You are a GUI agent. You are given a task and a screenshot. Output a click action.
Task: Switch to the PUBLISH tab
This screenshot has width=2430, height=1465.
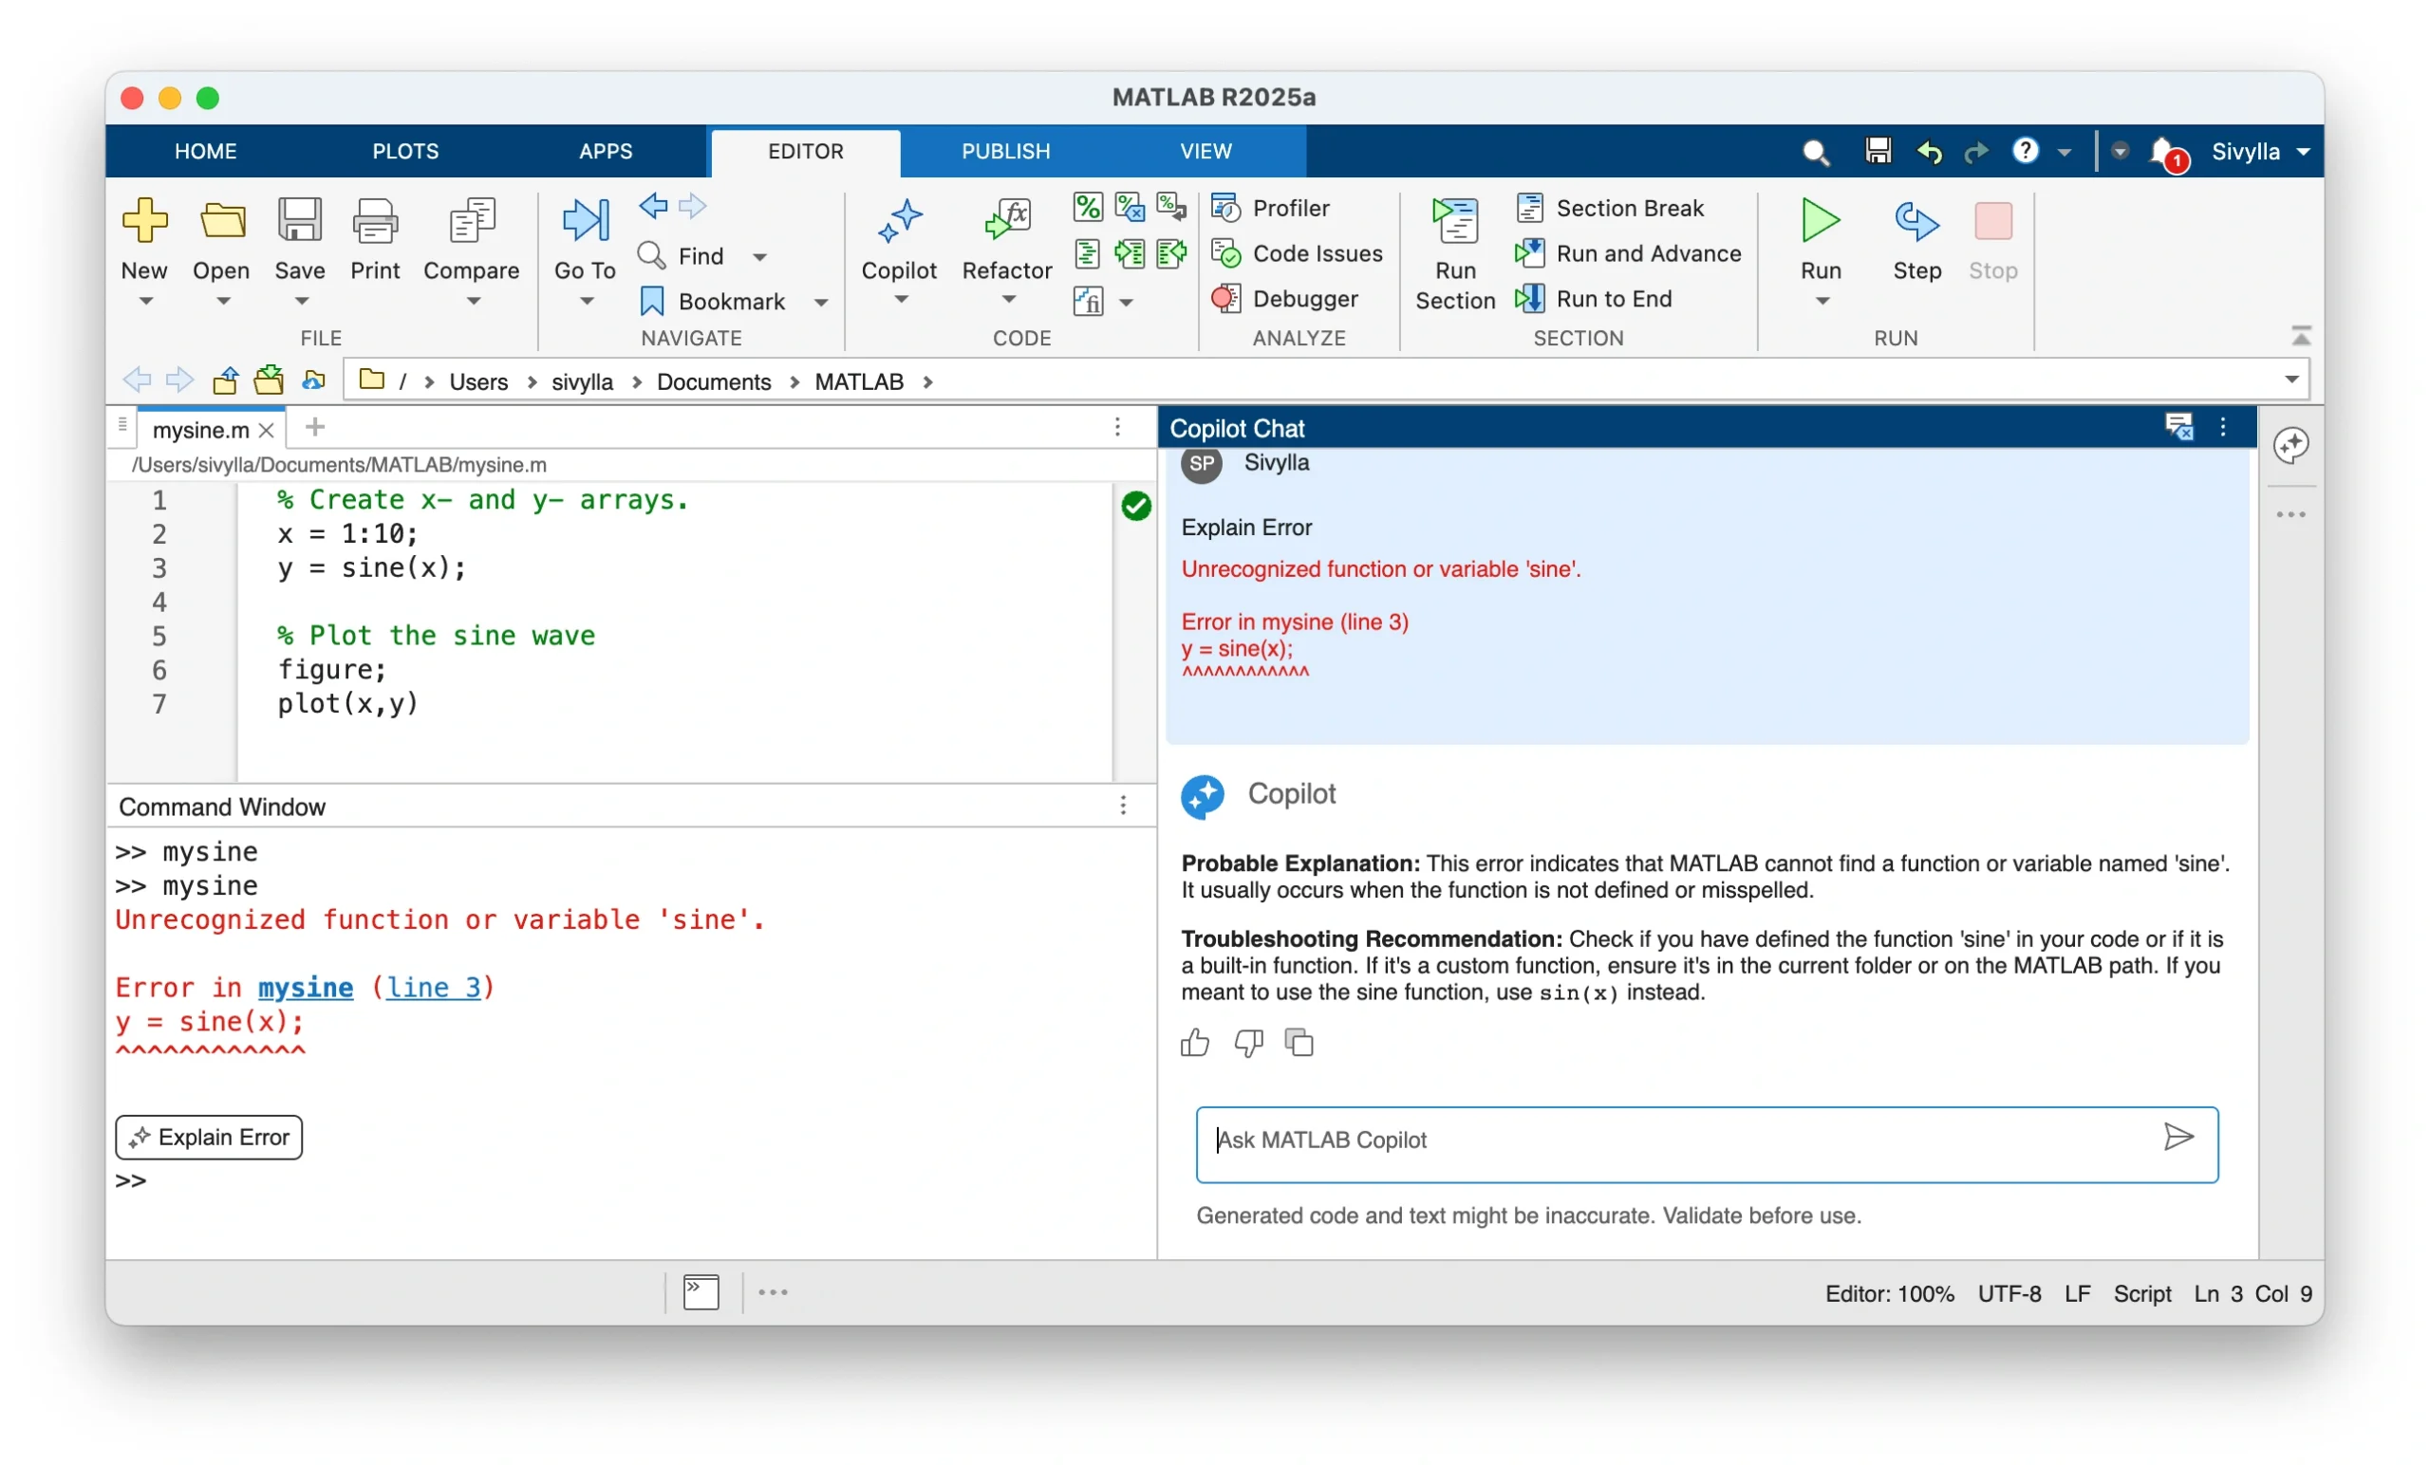[x=1003, y=151]
